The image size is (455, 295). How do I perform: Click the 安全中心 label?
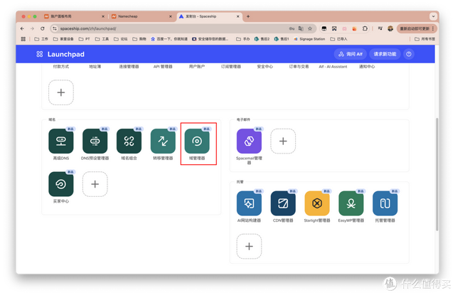(x=264, y=66)
